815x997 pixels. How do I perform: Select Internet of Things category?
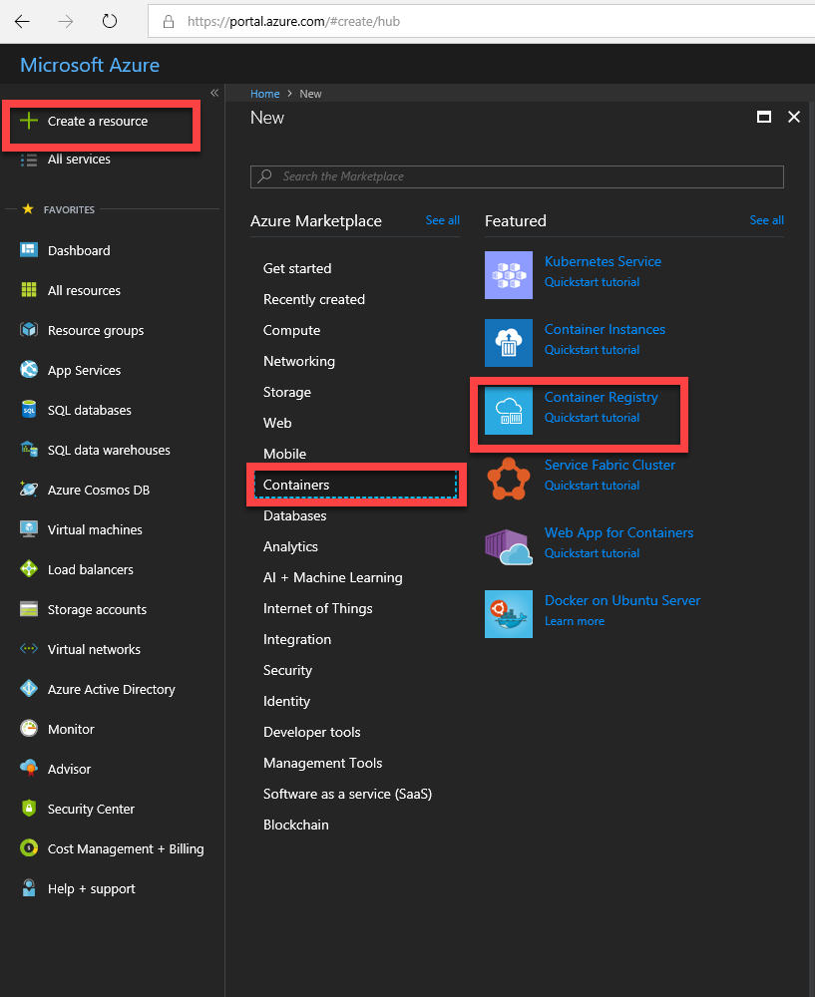coord(318,608)
